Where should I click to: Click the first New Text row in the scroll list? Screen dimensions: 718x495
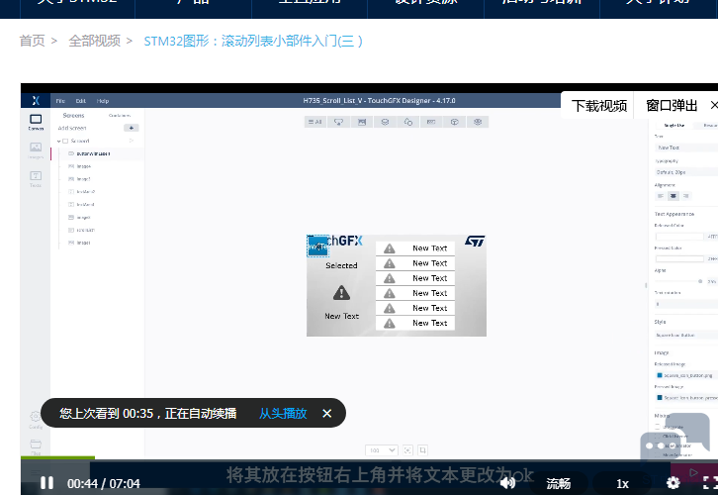click(x=415, y=248)
